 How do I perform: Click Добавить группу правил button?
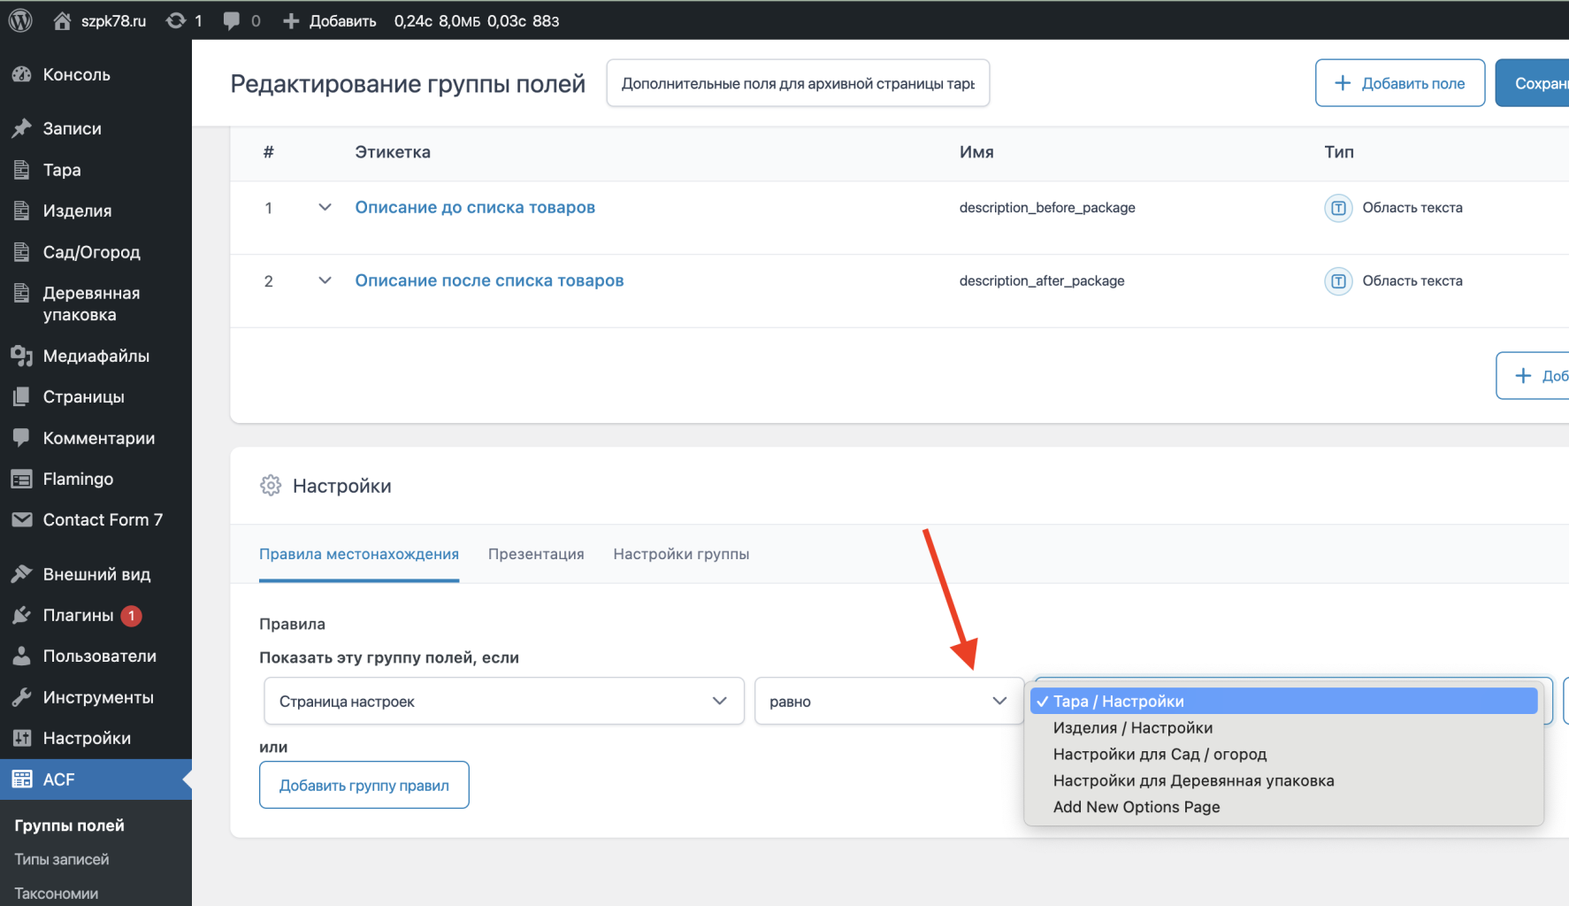pos(364,785)
